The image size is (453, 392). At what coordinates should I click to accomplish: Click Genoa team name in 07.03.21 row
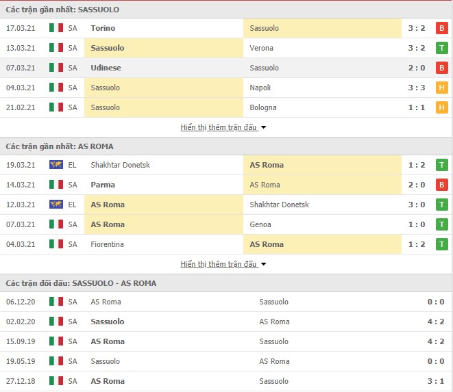260,224
